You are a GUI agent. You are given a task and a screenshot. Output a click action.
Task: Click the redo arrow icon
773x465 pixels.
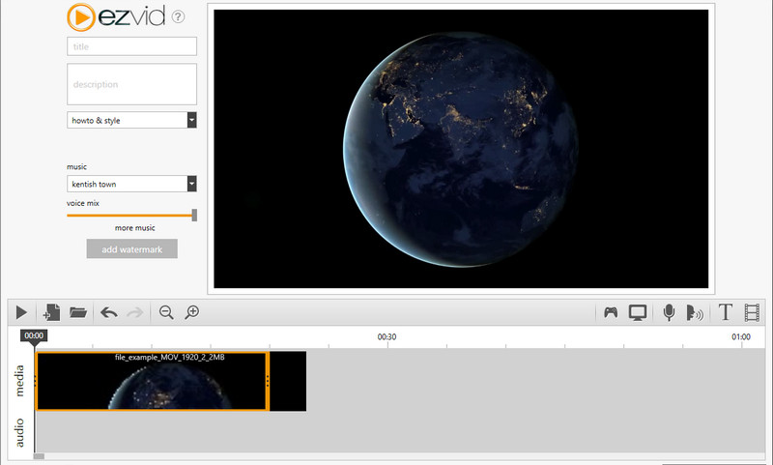pyautogui.click(x=135, y=312)
